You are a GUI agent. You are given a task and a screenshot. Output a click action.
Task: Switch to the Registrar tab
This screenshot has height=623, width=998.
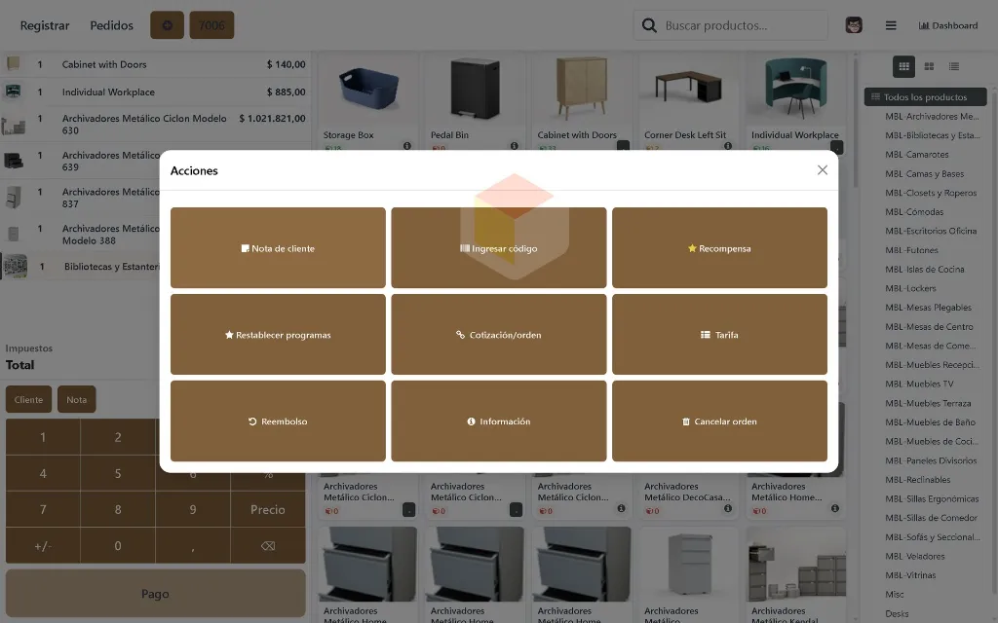point(45,25)
